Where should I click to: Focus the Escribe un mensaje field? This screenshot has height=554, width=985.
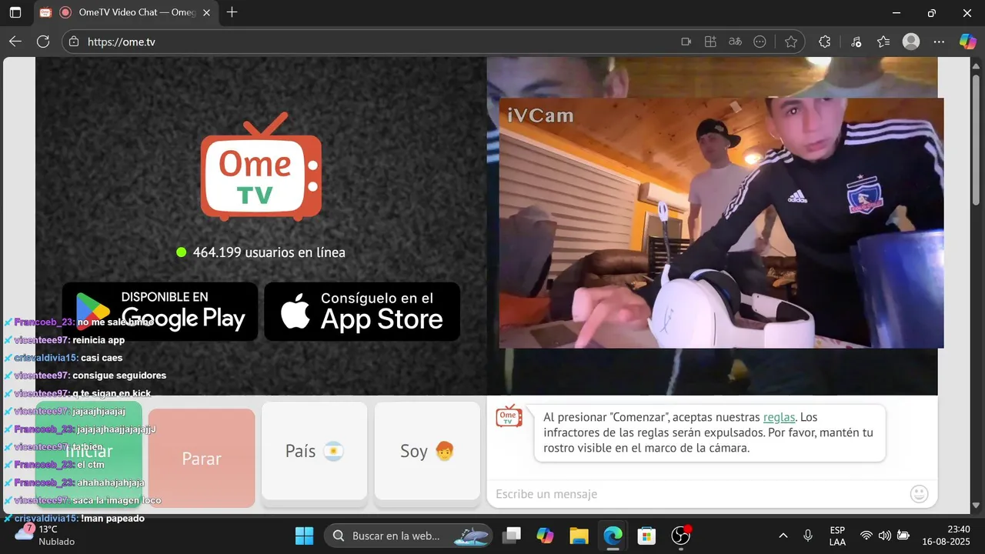pos(700,494)
